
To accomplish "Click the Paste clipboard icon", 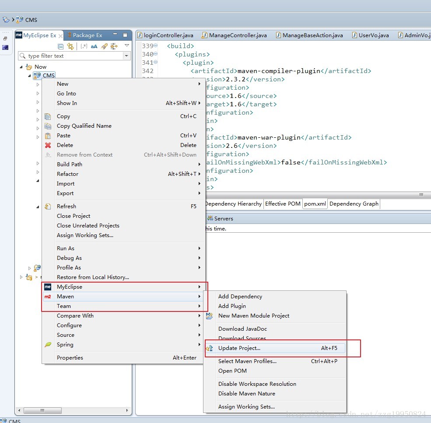I will point(48,136).
